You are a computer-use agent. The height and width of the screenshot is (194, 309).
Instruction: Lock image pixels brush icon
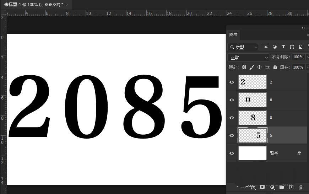tap(252, 67)
